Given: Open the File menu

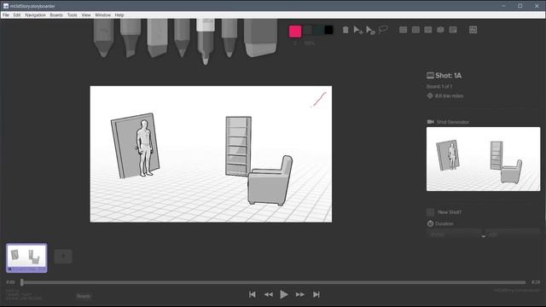Looking at the screenshot, I should tap(6, 15).
